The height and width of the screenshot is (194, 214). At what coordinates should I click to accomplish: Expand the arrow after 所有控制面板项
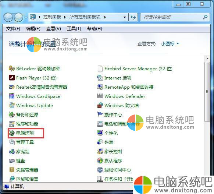pyautogui.click(x=105, y=17)
